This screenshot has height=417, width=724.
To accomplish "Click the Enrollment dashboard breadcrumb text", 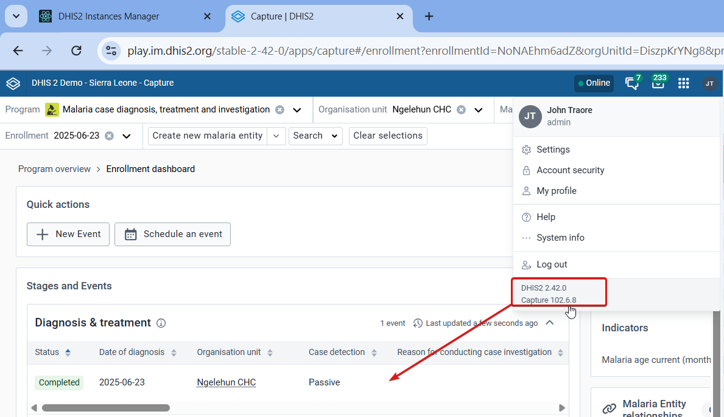I will [150, 169].
